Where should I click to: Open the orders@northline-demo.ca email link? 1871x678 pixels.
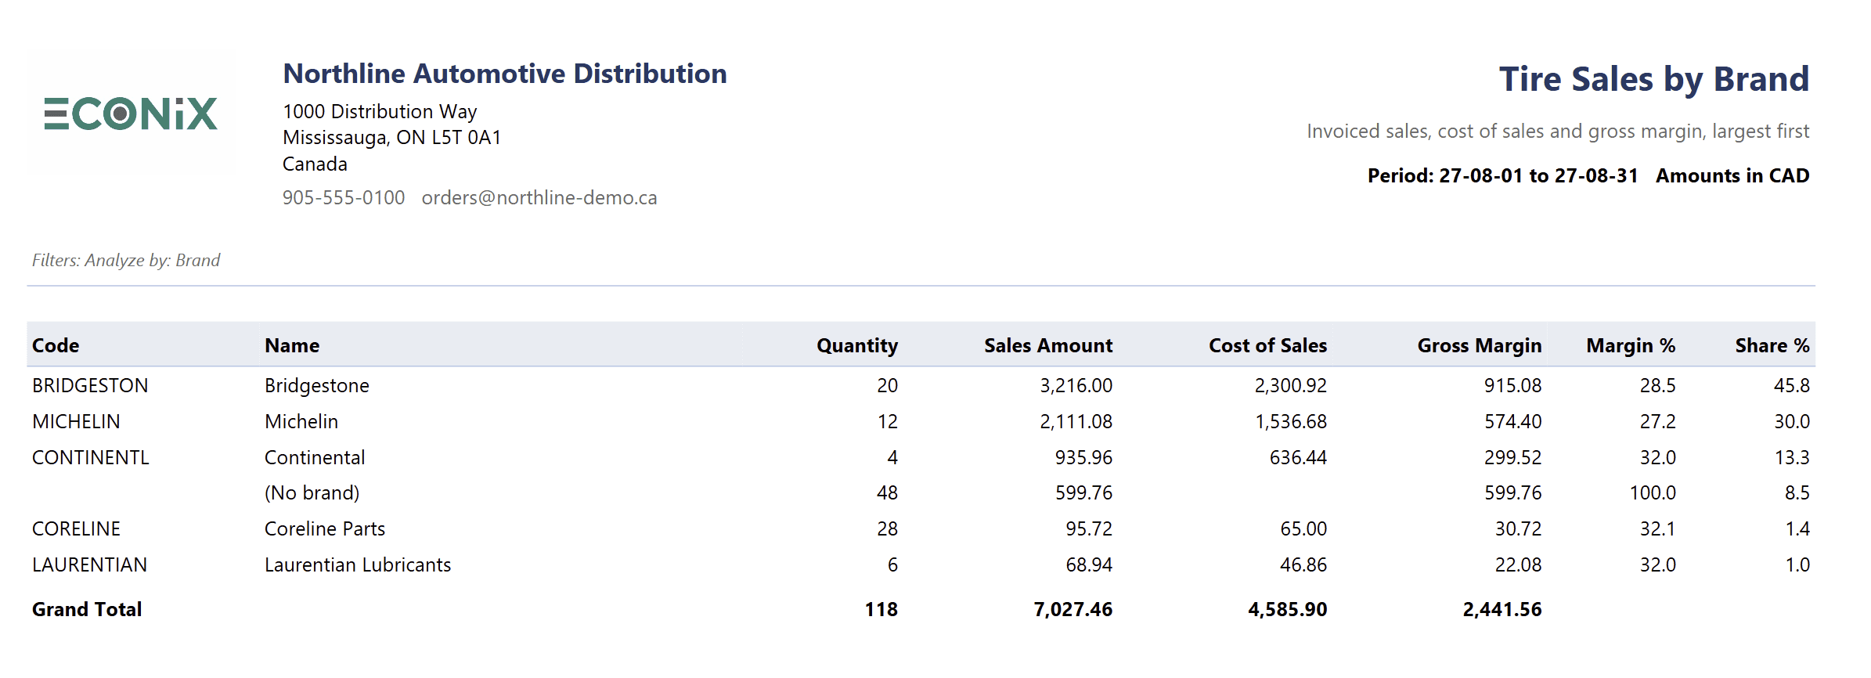point(539,197)
